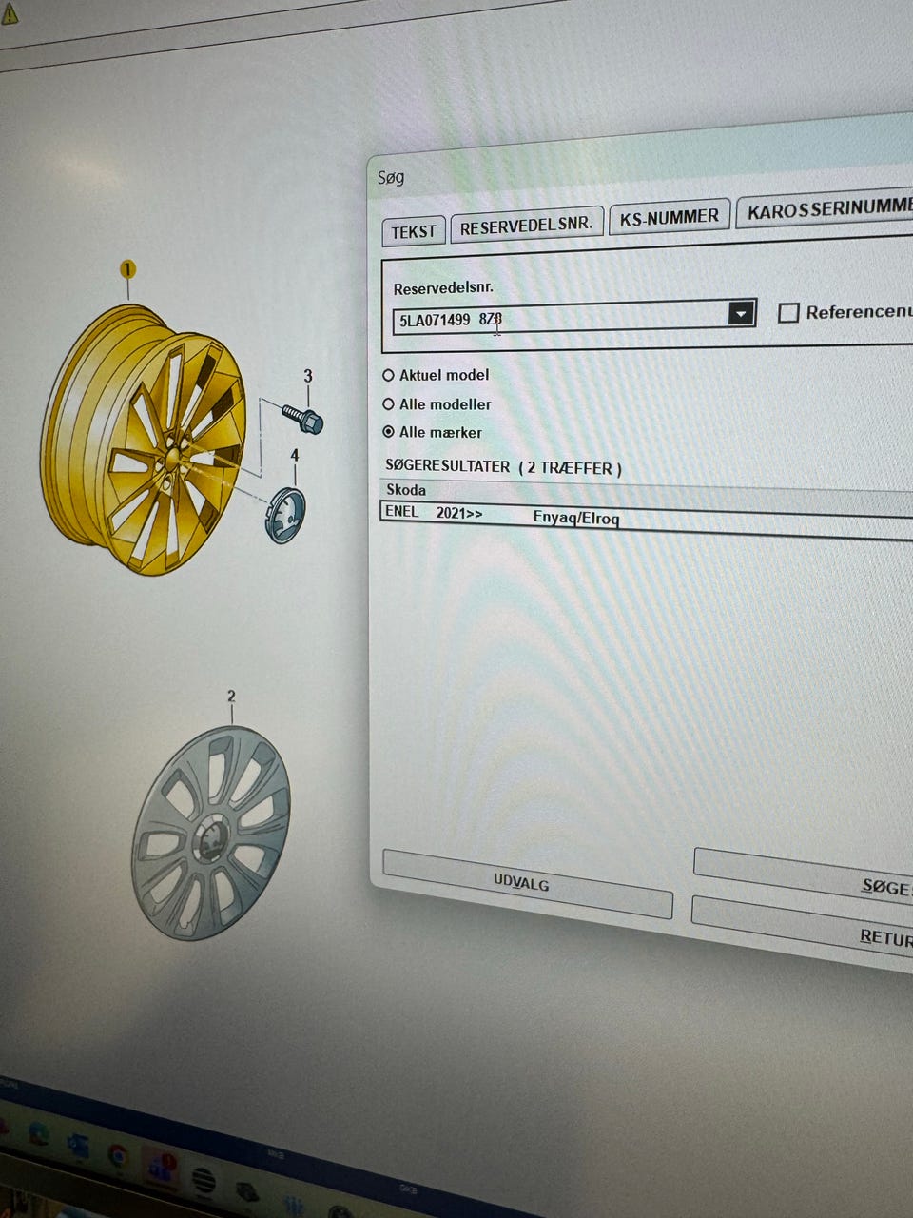Select the number 4 part label
Viewport: 913px width, 1218px height.
pyautogui.click(x=295, y=456)
